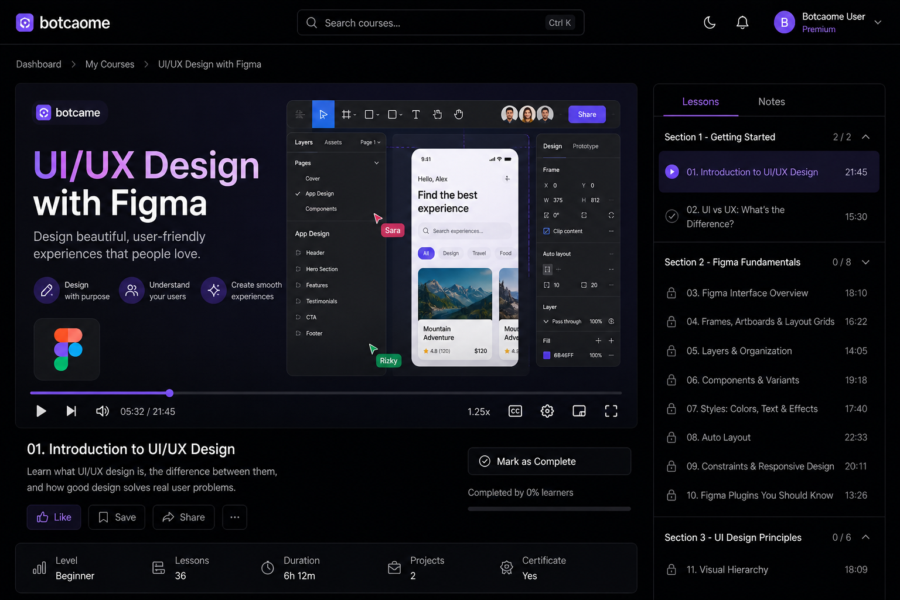Collapse Section 1 - Getting Started
Image resolution: width=900 pixels, height=600 pixels.
[866, 137]
